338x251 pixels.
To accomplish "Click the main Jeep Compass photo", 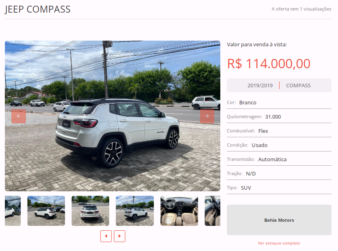I will (112, 116).
